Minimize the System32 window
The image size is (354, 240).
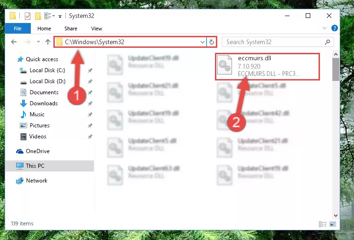pos(287,16)
